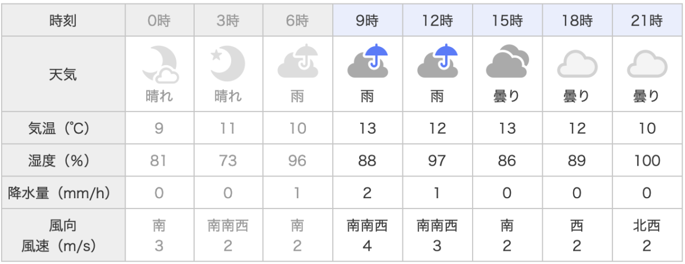Screen dimensions: 685x264
Task: Select the 15時 column header
Action: [507, 22]
